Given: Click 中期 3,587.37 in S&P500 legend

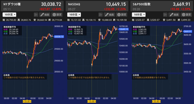Looking at the screenshot, I should [x=140, y=32].
